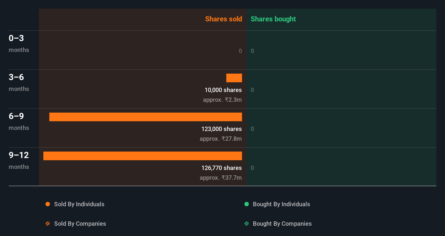Click the green Bought By Individuals legend dot

tap(247, 204)
